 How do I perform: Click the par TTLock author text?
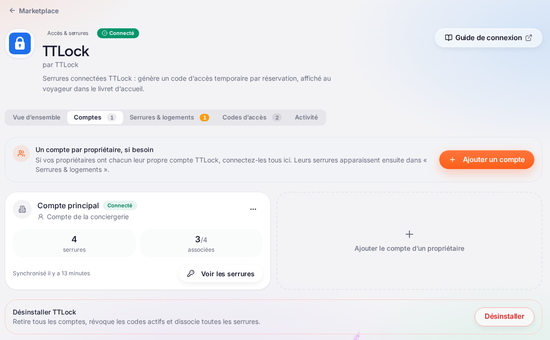pyautogui.click(x=60, y=65)
